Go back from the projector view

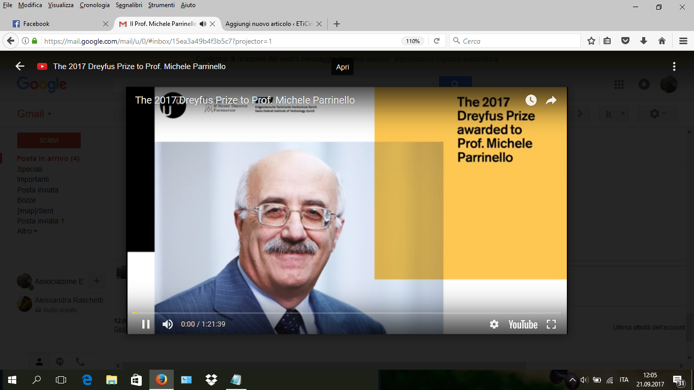tap(20, 66)
